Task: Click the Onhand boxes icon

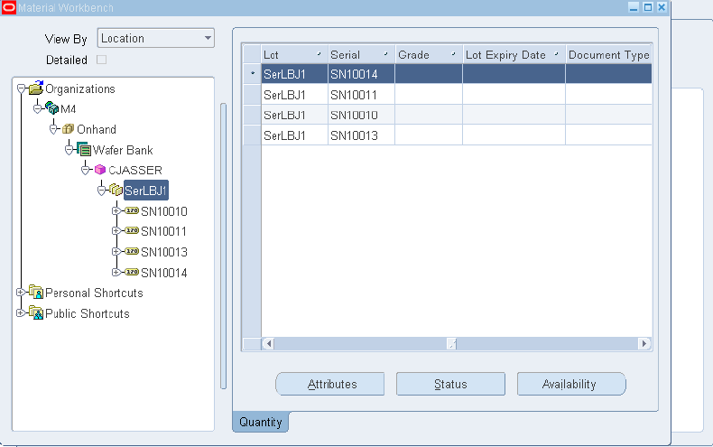Action: click(x=68, y=129)
